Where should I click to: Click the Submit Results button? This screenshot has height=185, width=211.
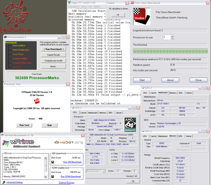tap(54, 55)
